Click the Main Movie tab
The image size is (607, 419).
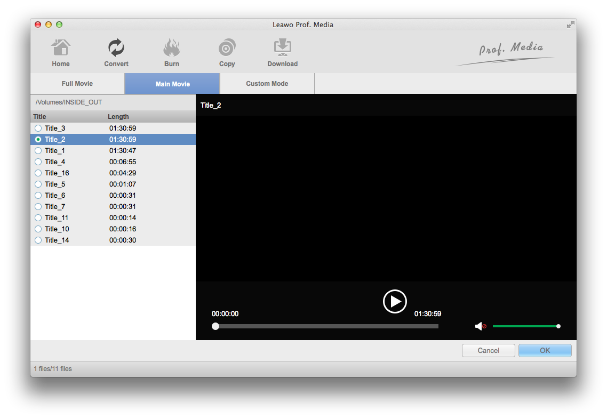pyautogui.click(x=172, y=84)
